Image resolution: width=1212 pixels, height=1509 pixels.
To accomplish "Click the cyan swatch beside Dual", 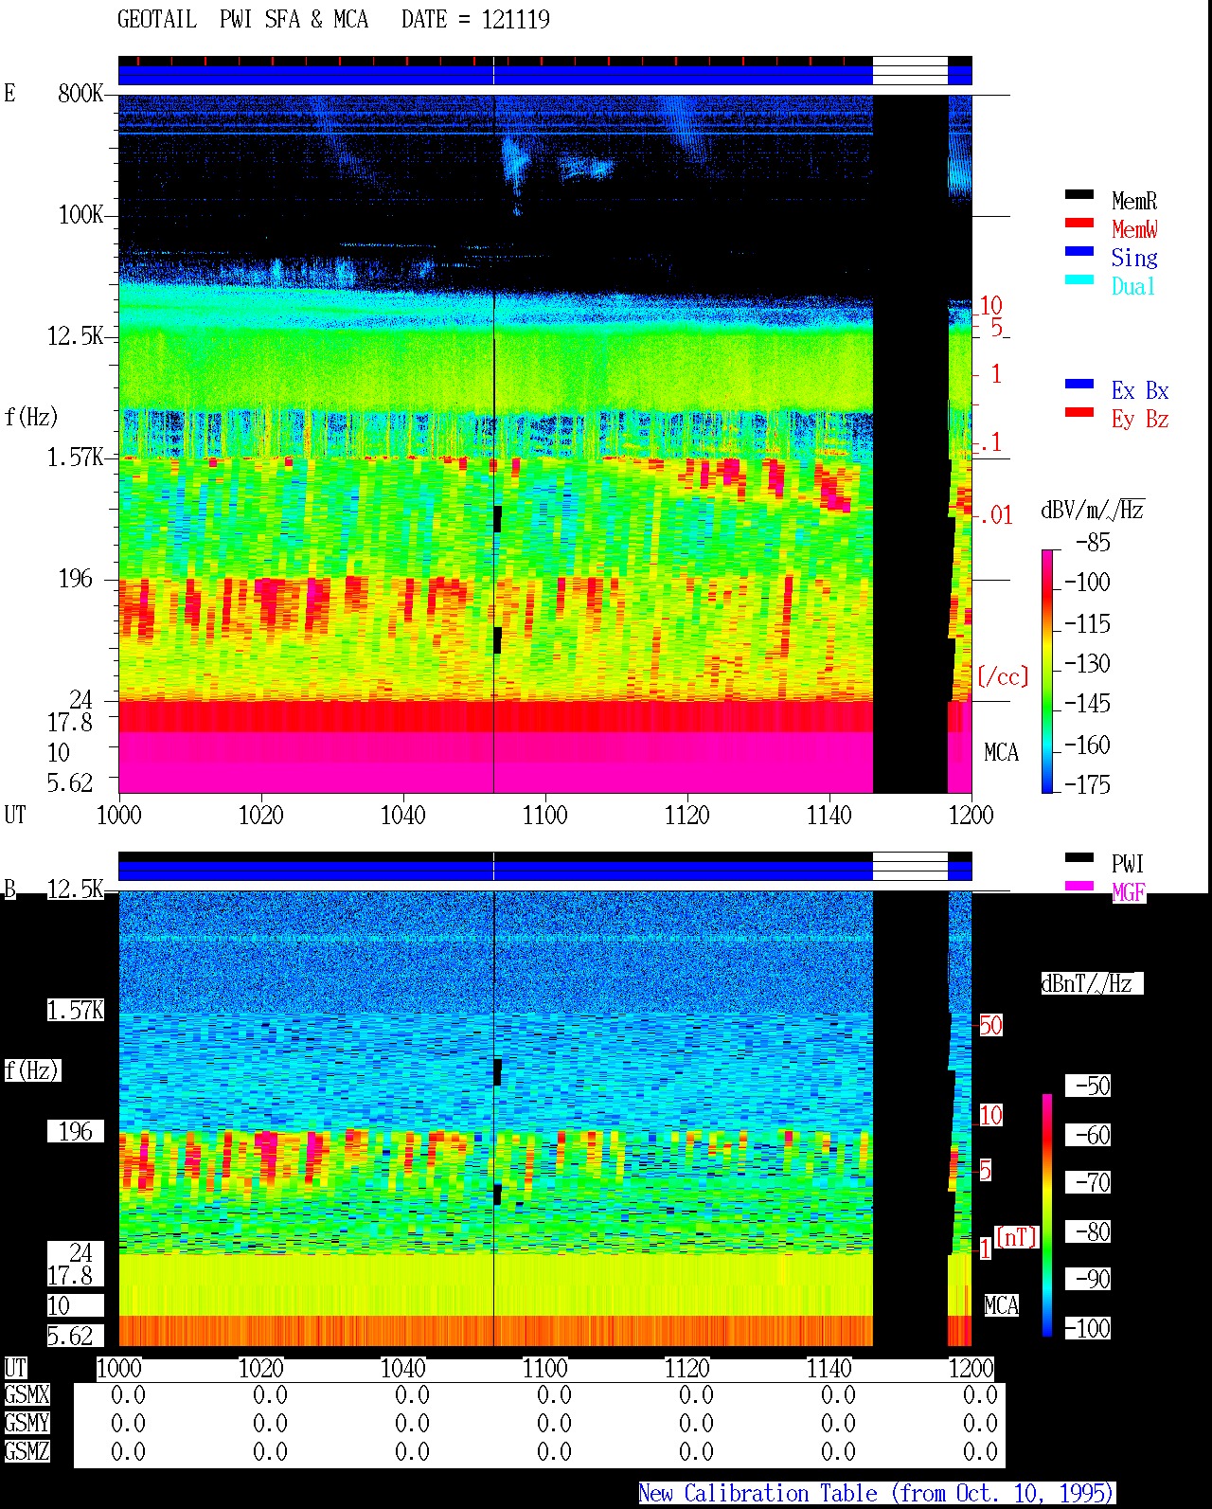I will 1079,279.
